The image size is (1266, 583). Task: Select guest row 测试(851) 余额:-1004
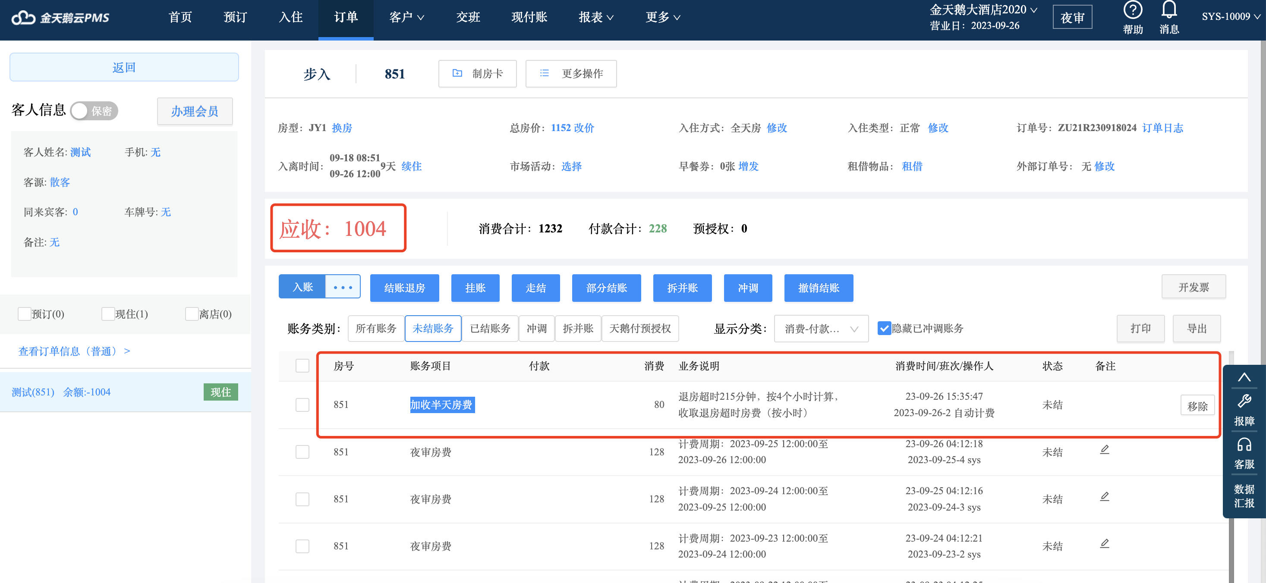[x=125, y=392]
